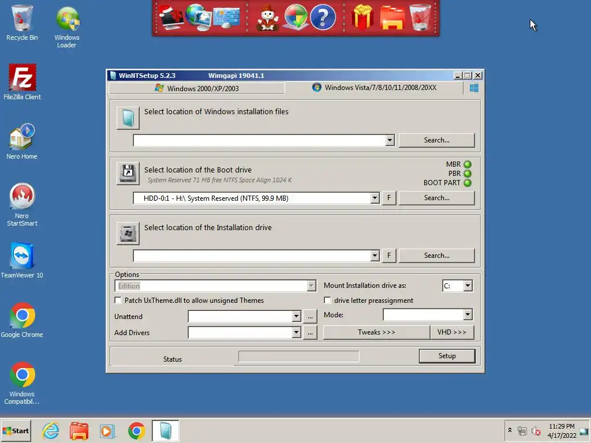
Task: Select the Windows Vista/7/8/10/11/2008/20XX tab
Action: 374,88
